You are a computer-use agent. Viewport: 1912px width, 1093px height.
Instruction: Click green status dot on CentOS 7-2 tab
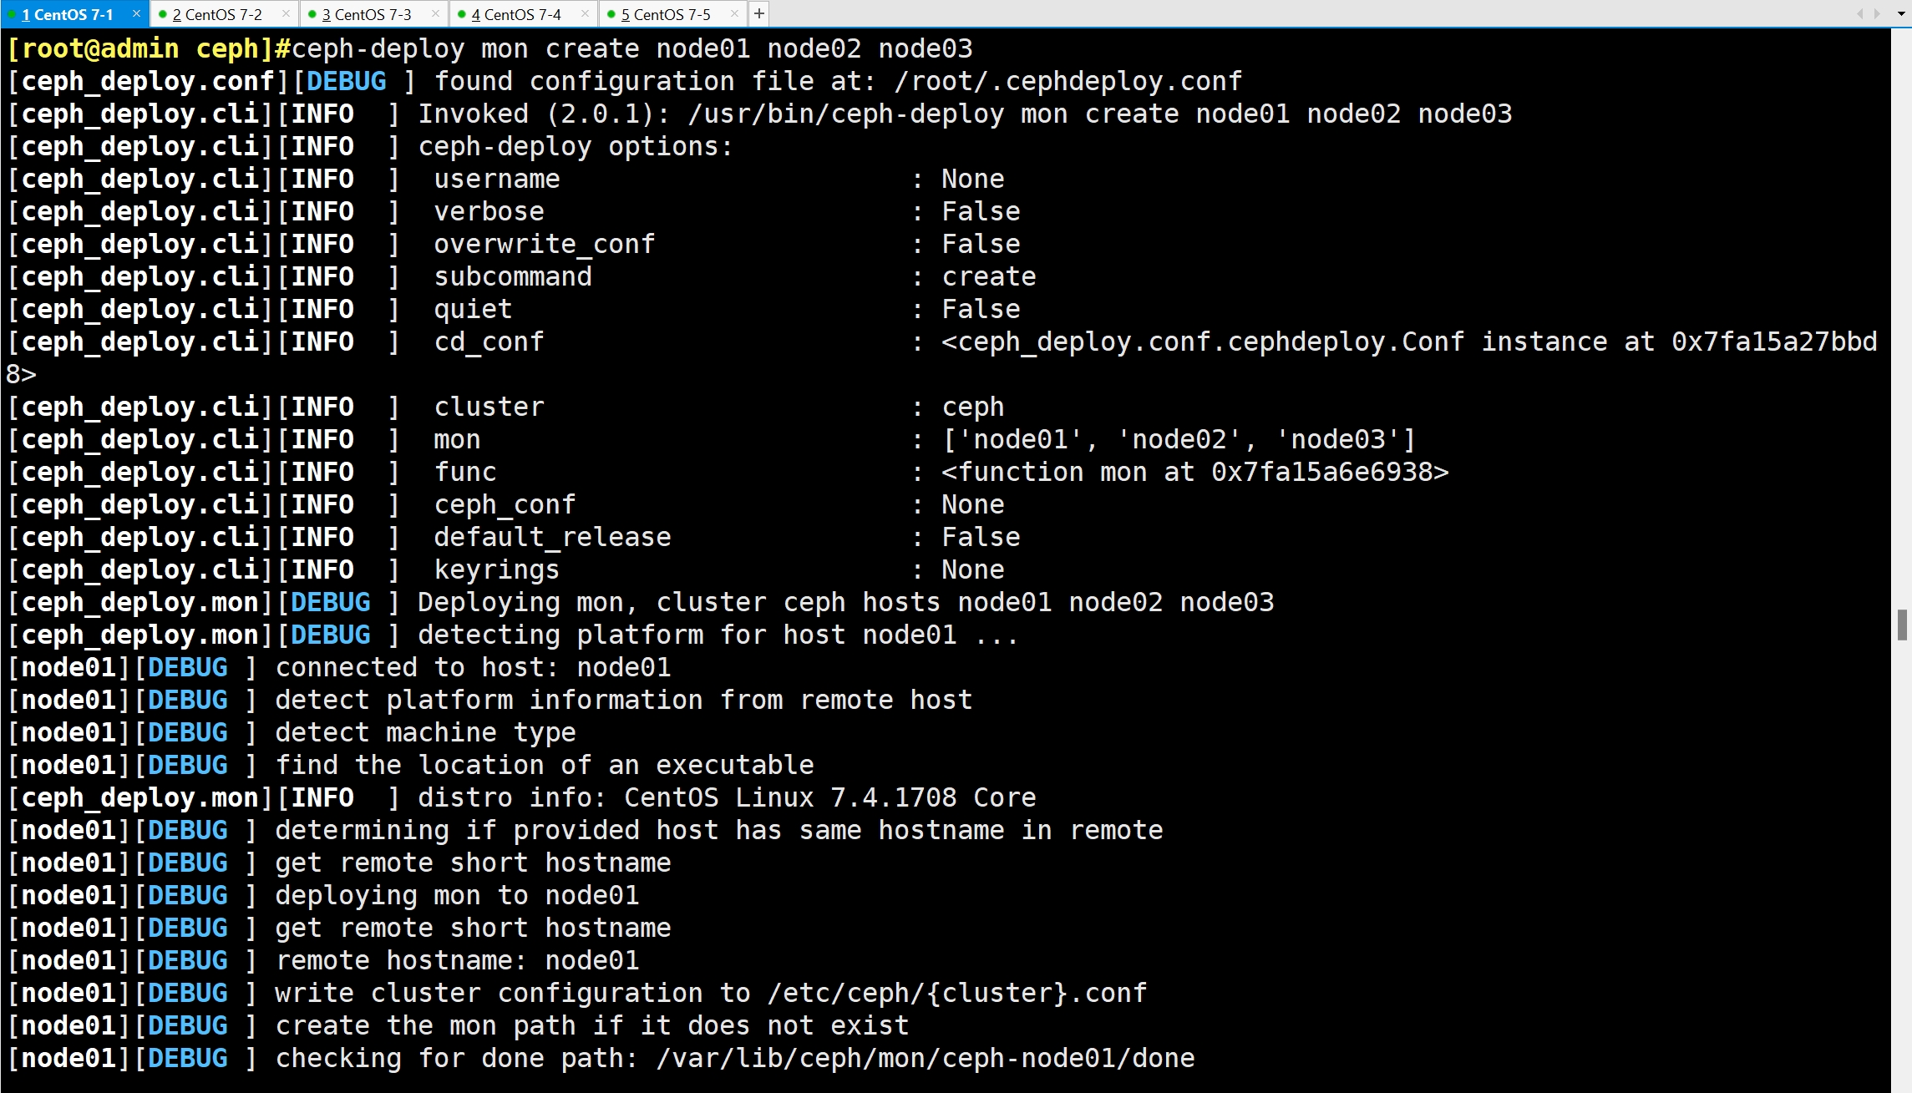click(x=163, y=14)
